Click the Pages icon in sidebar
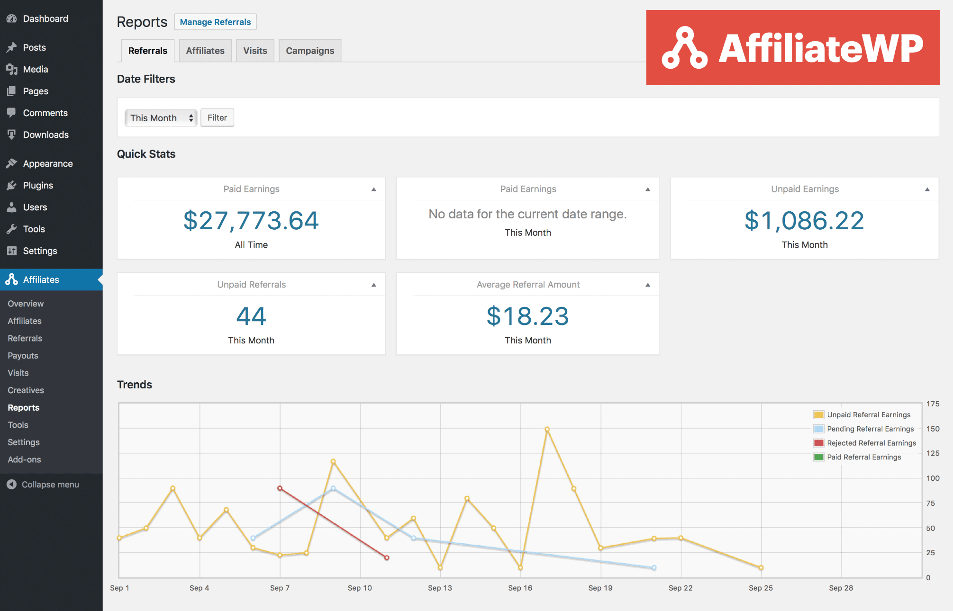This screenshot has height=611, width=953. 11,91
